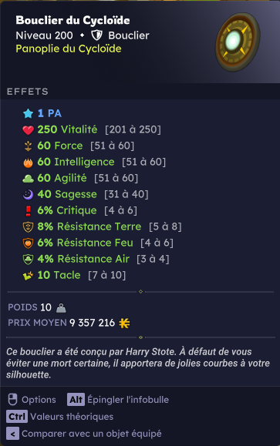Click the Alt Épingler l'infobulle hint
The height and width of the screenshot is (446, 280).
pos(118,400)
